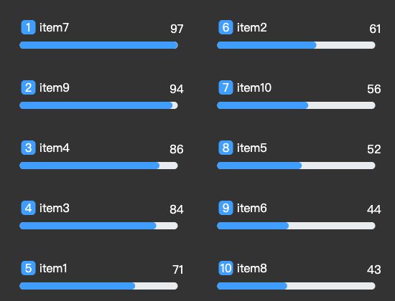Click the item9 label text
395x301 pixels.
pyautogui.click(x=54, y=87)
